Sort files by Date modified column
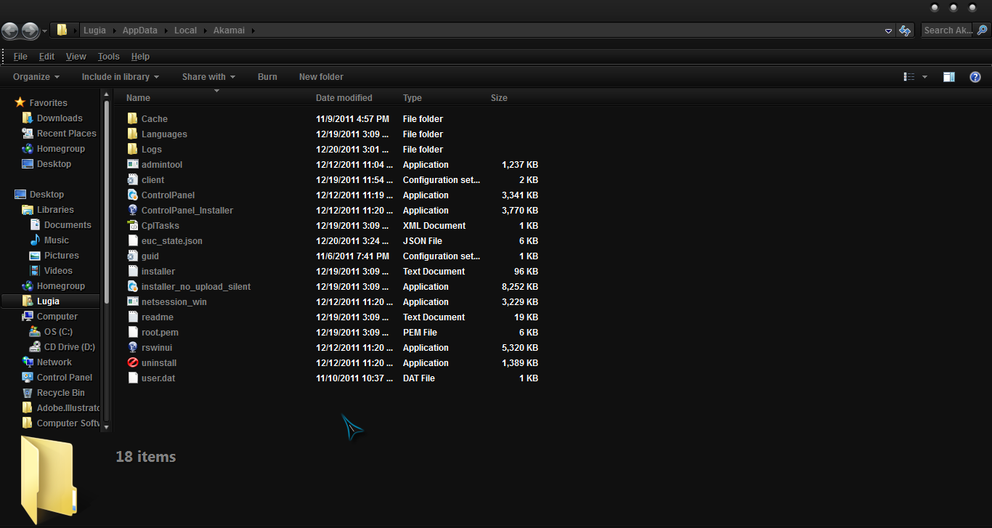This screenshot has height=528, width=992. coord(343,98)
